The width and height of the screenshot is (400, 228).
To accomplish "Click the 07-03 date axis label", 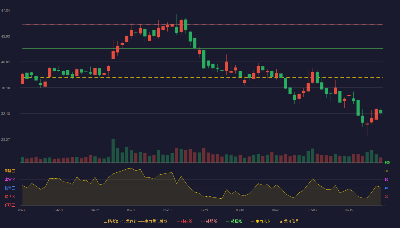I will click(313, 210).
